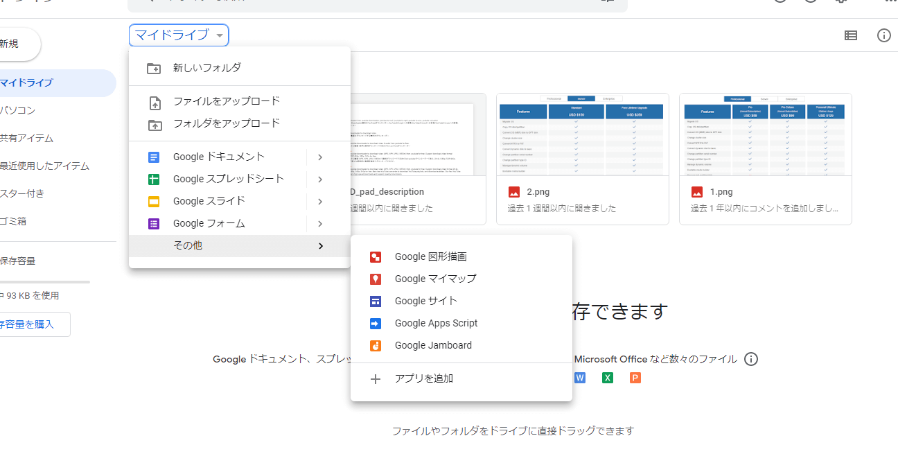Choose Google サイト from submenu

click(x=461, y=301)
